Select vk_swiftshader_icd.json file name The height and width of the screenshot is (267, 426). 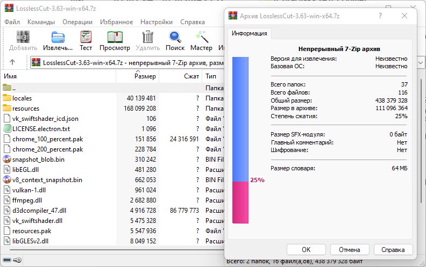click(45, 119)
